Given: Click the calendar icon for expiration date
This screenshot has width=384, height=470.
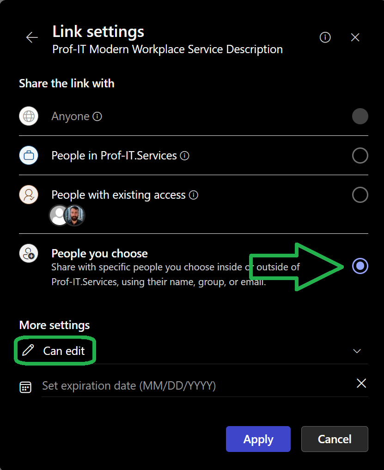Looking at the screenshot, I should coord(25,387).
